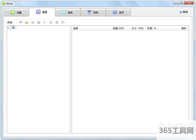This screenshot has height=140, width=196.
Task: Click the grayed minus (remove) toolbar icon
Action: (39, 22)
